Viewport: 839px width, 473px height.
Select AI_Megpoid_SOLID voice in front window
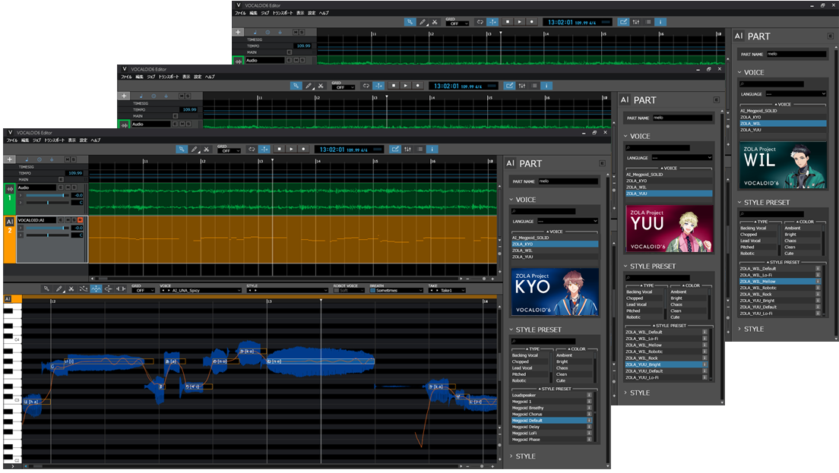555,238
